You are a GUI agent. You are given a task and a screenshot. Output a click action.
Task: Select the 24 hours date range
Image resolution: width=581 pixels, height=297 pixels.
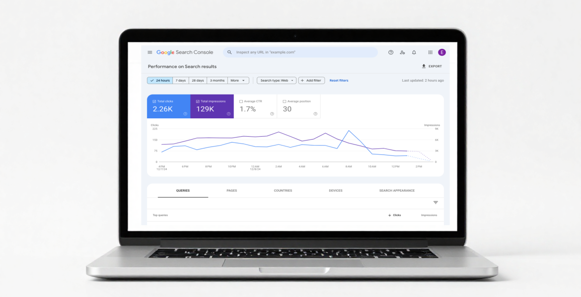coord(160,81)
